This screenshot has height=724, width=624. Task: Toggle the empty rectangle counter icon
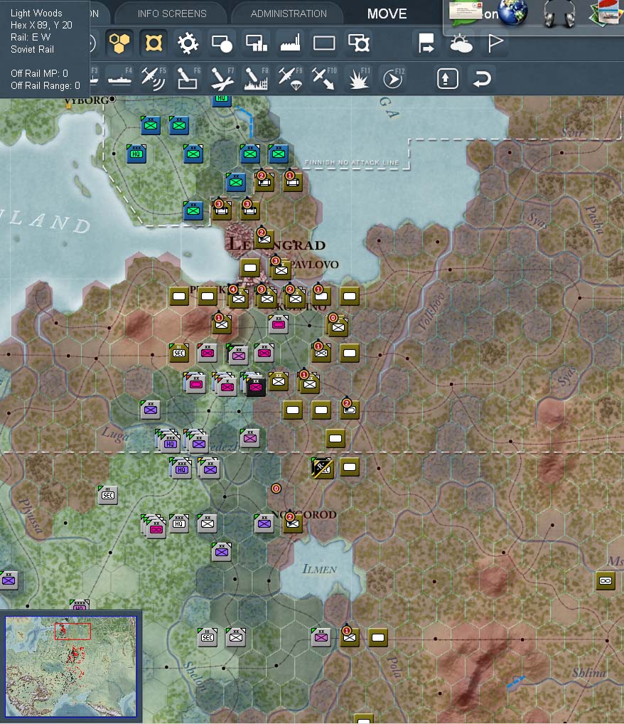pyautogui.click(x=325, y=43)
